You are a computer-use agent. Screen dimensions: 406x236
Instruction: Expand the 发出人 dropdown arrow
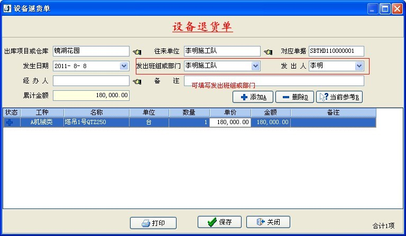coord(359,66)
